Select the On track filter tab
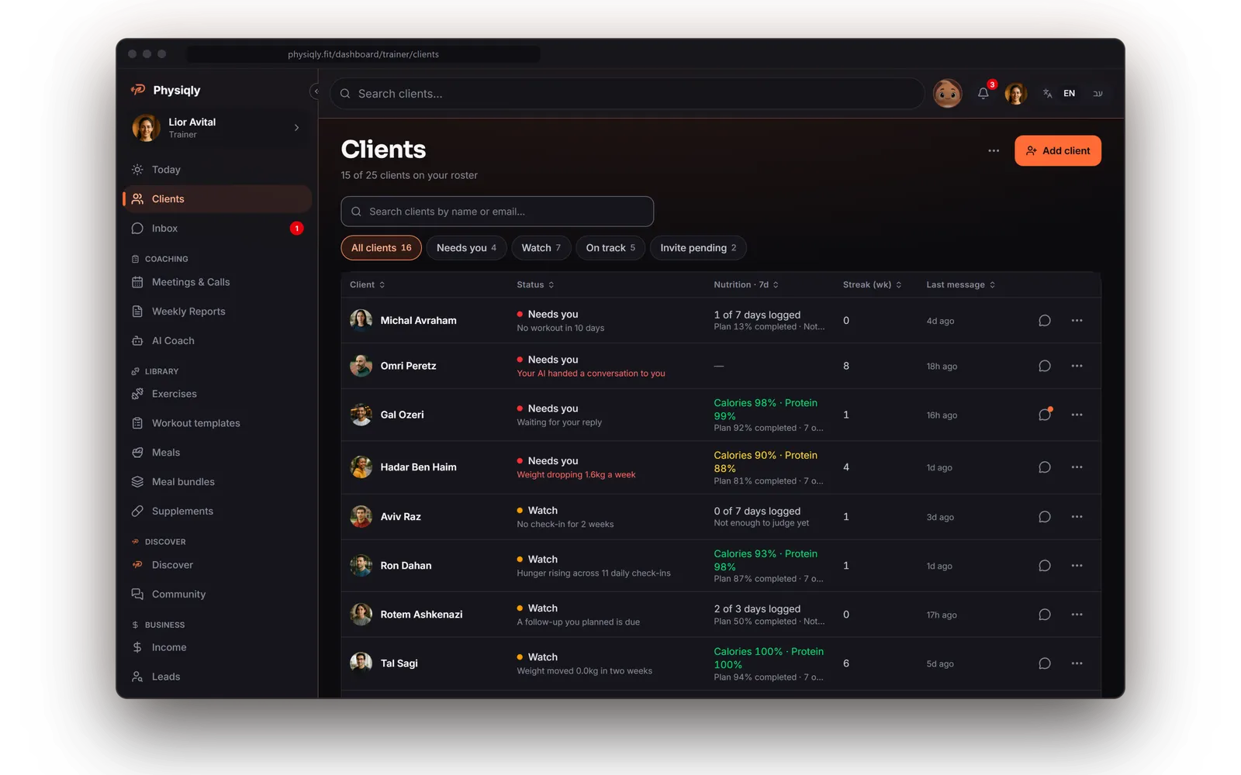Screen dimensions: 1241x775 click(x=610, y=248)
